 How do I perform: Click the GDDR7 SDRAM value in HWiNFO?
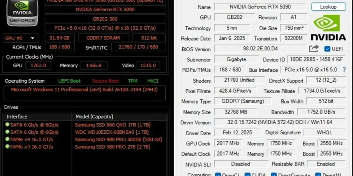103,38
